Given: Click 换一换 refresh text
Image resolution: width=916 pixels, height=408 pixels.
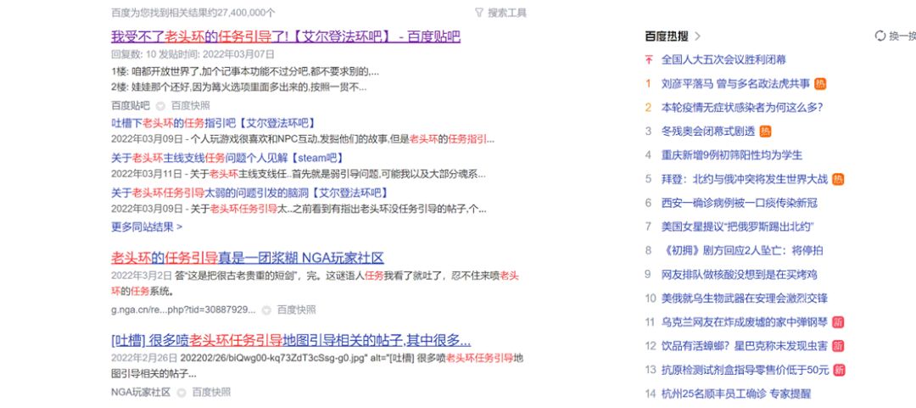Looking at the screenshot, I should pyautogui.click(x=902, y=36).
